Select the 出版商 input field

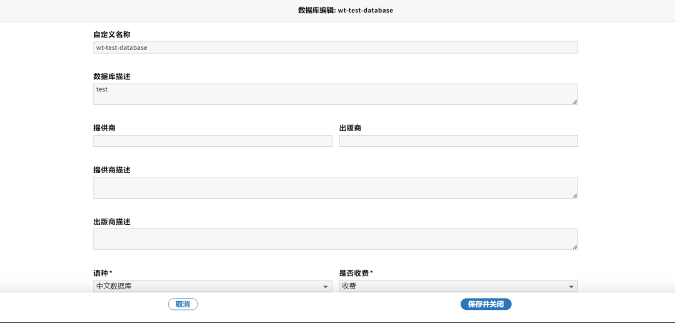click(x=458, y=141)
